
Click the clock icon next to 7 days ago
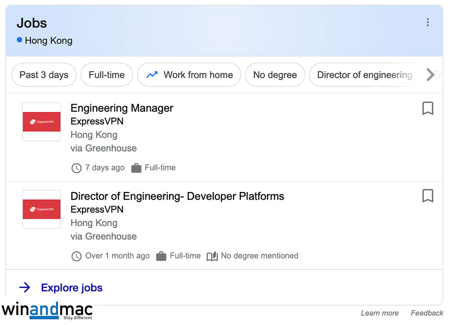point(76,168)
